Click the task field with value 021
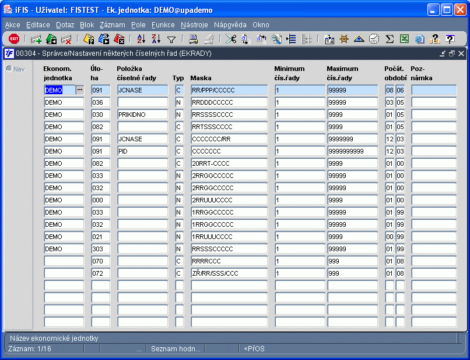470x360 pixels. coord(101,237)
